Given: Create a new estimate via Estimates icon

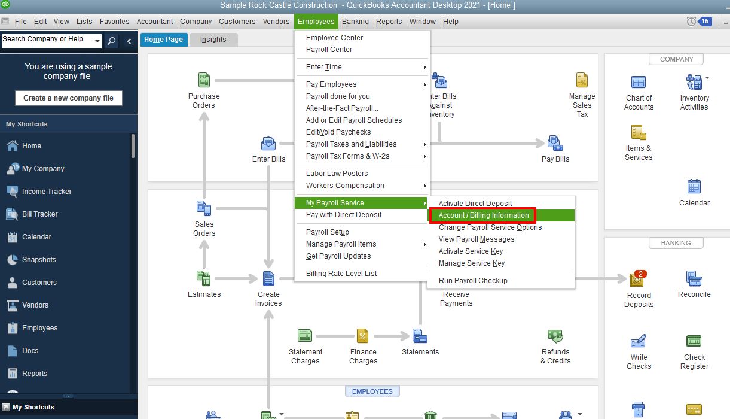Looking at the screenshot, I should coord(204,278).
